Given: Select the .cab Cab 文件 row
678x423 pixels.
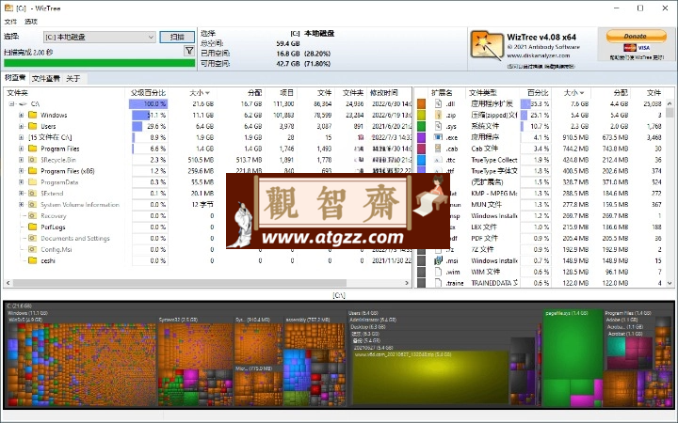Looking at the screenshot, I should pos(545,149).
